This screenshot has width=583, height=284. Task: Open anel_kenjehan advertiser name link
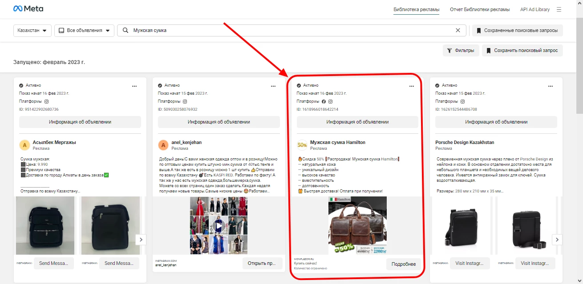click(x=186, y=142)
